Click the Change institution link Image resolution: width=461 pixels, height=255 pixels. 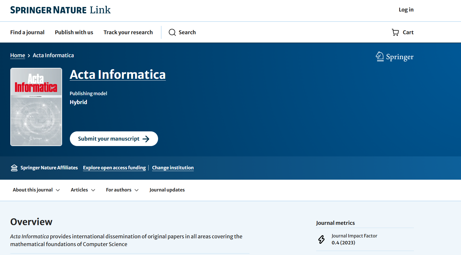point(173,168)
